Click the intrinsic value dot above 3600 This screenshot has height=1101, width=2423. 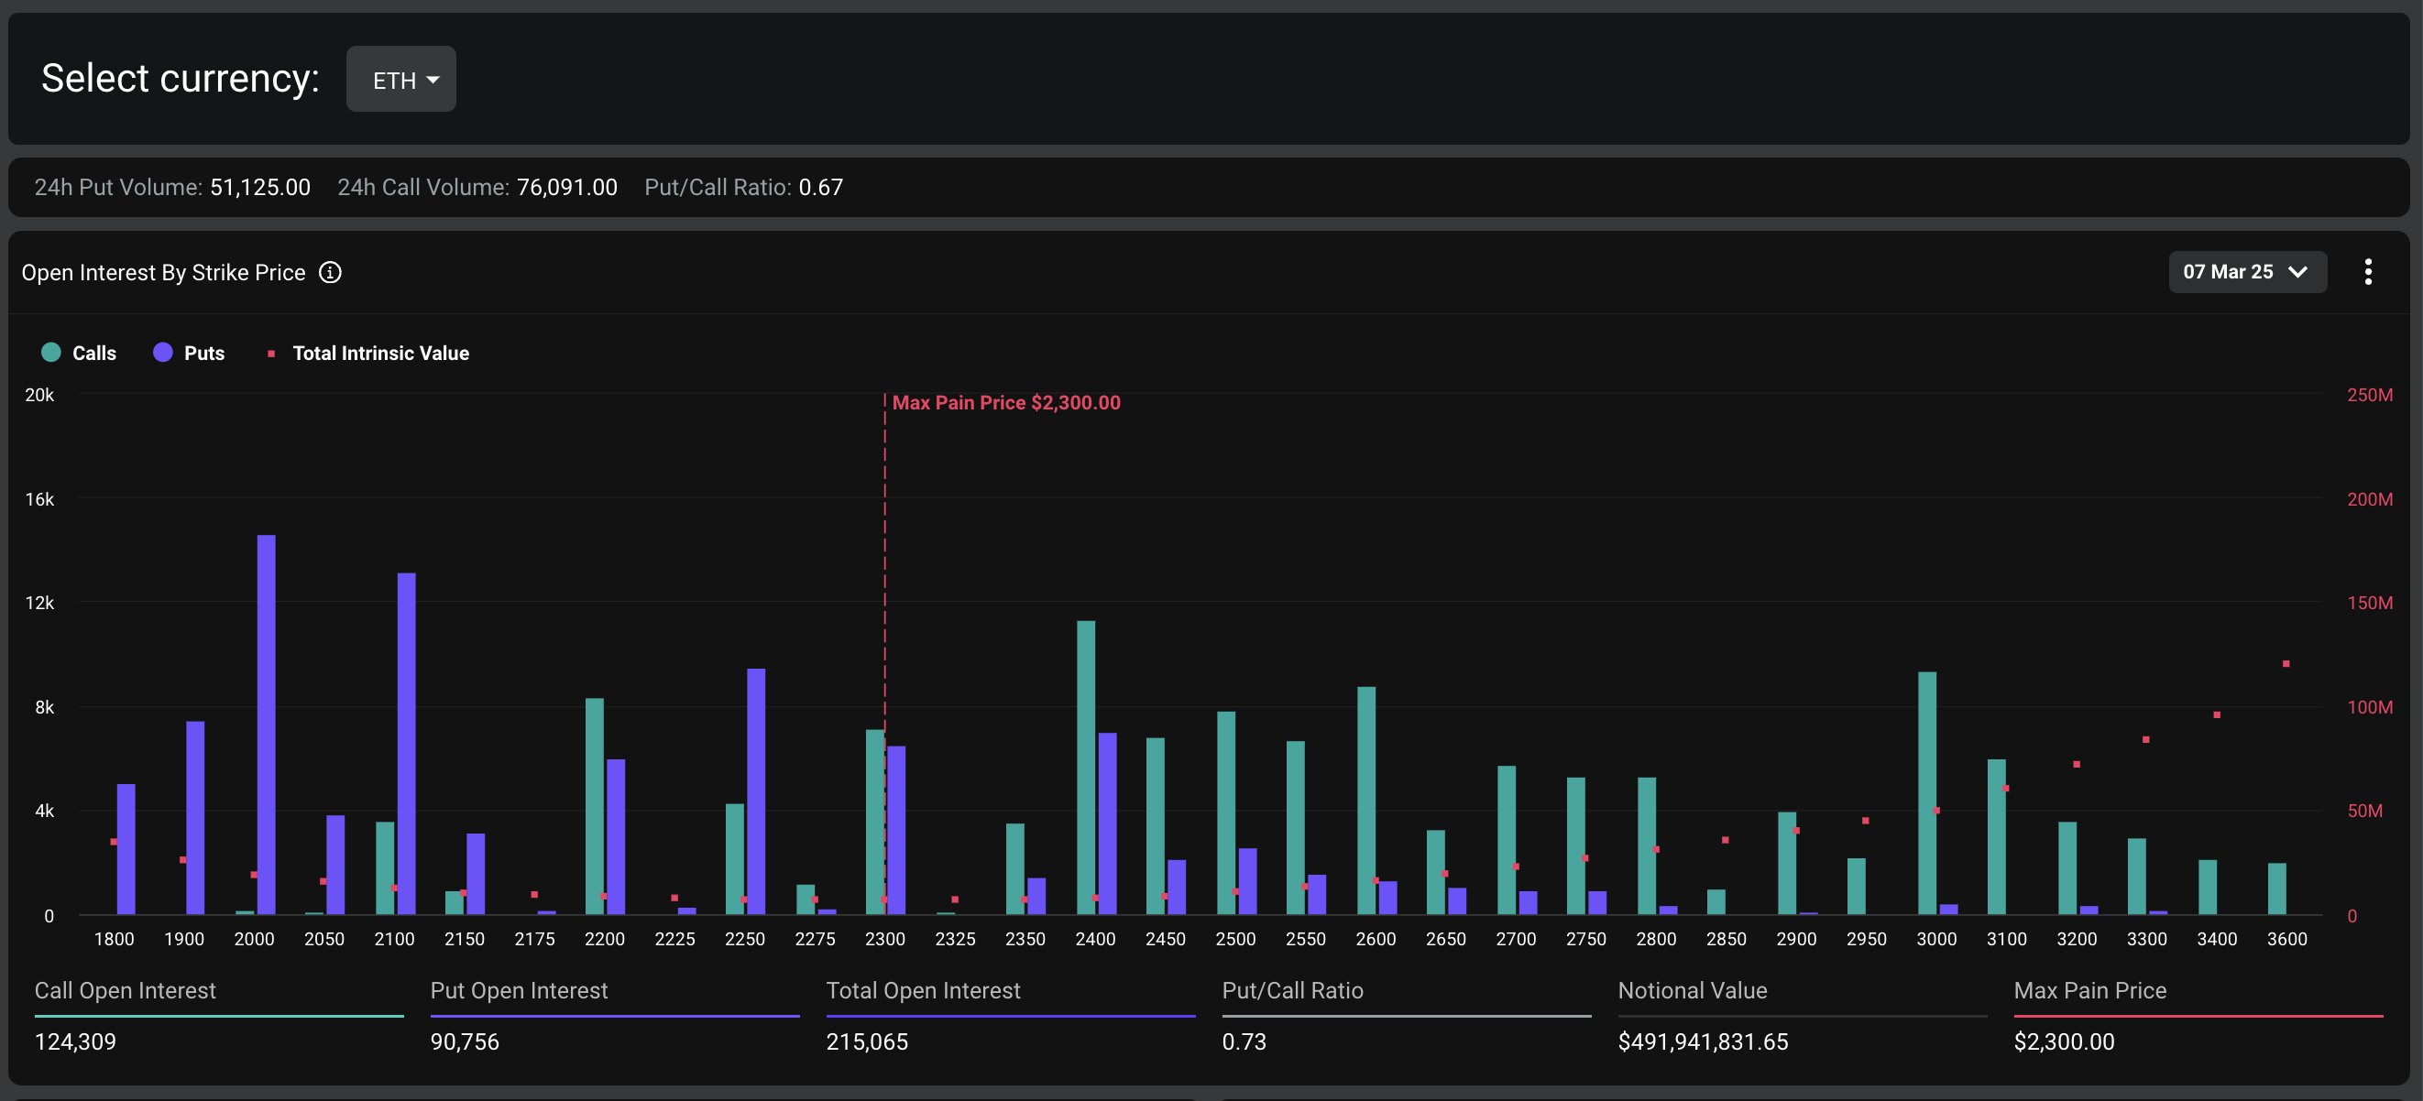[2286, 664]
